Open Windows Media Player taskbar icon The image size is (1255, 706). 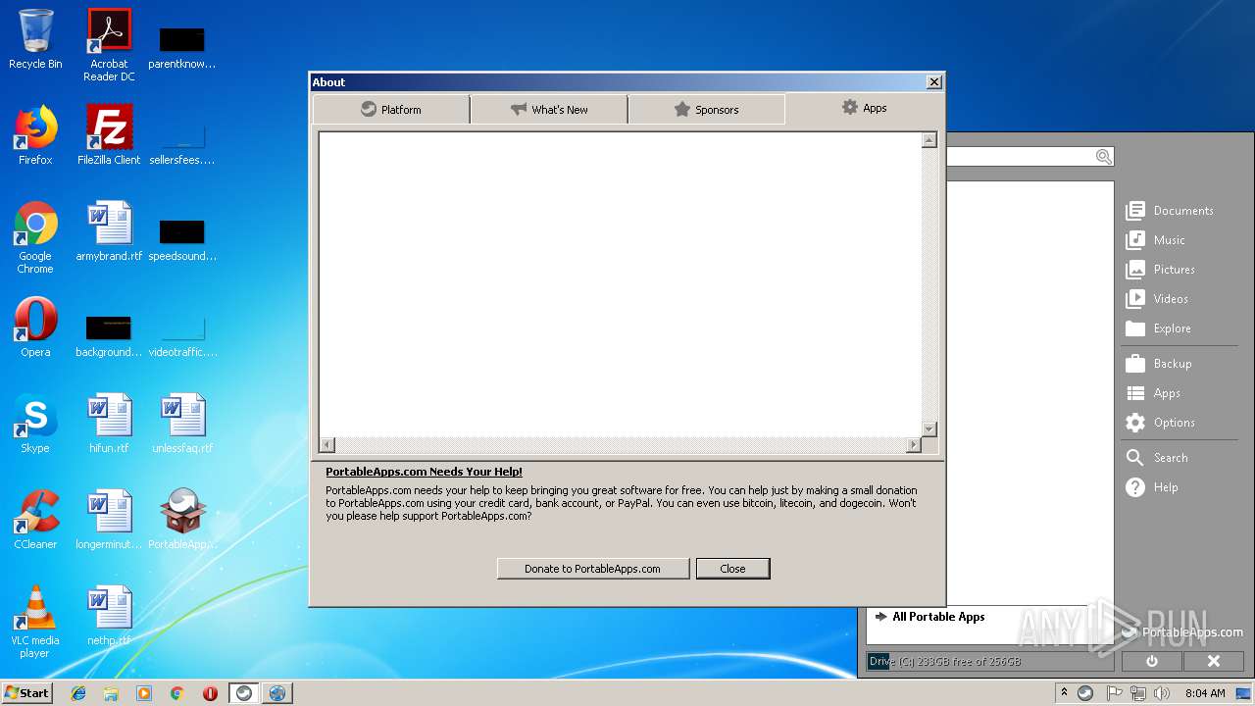144,693
